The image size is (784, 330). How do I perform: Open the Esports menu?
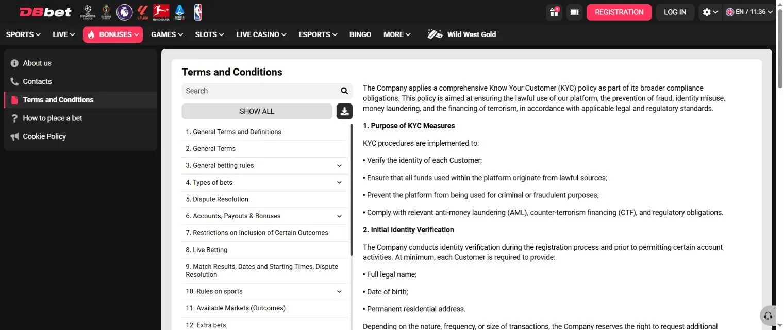pos(318,34)
